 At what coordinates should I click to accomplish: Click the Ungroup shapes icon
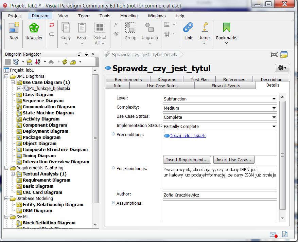(150, 27)
